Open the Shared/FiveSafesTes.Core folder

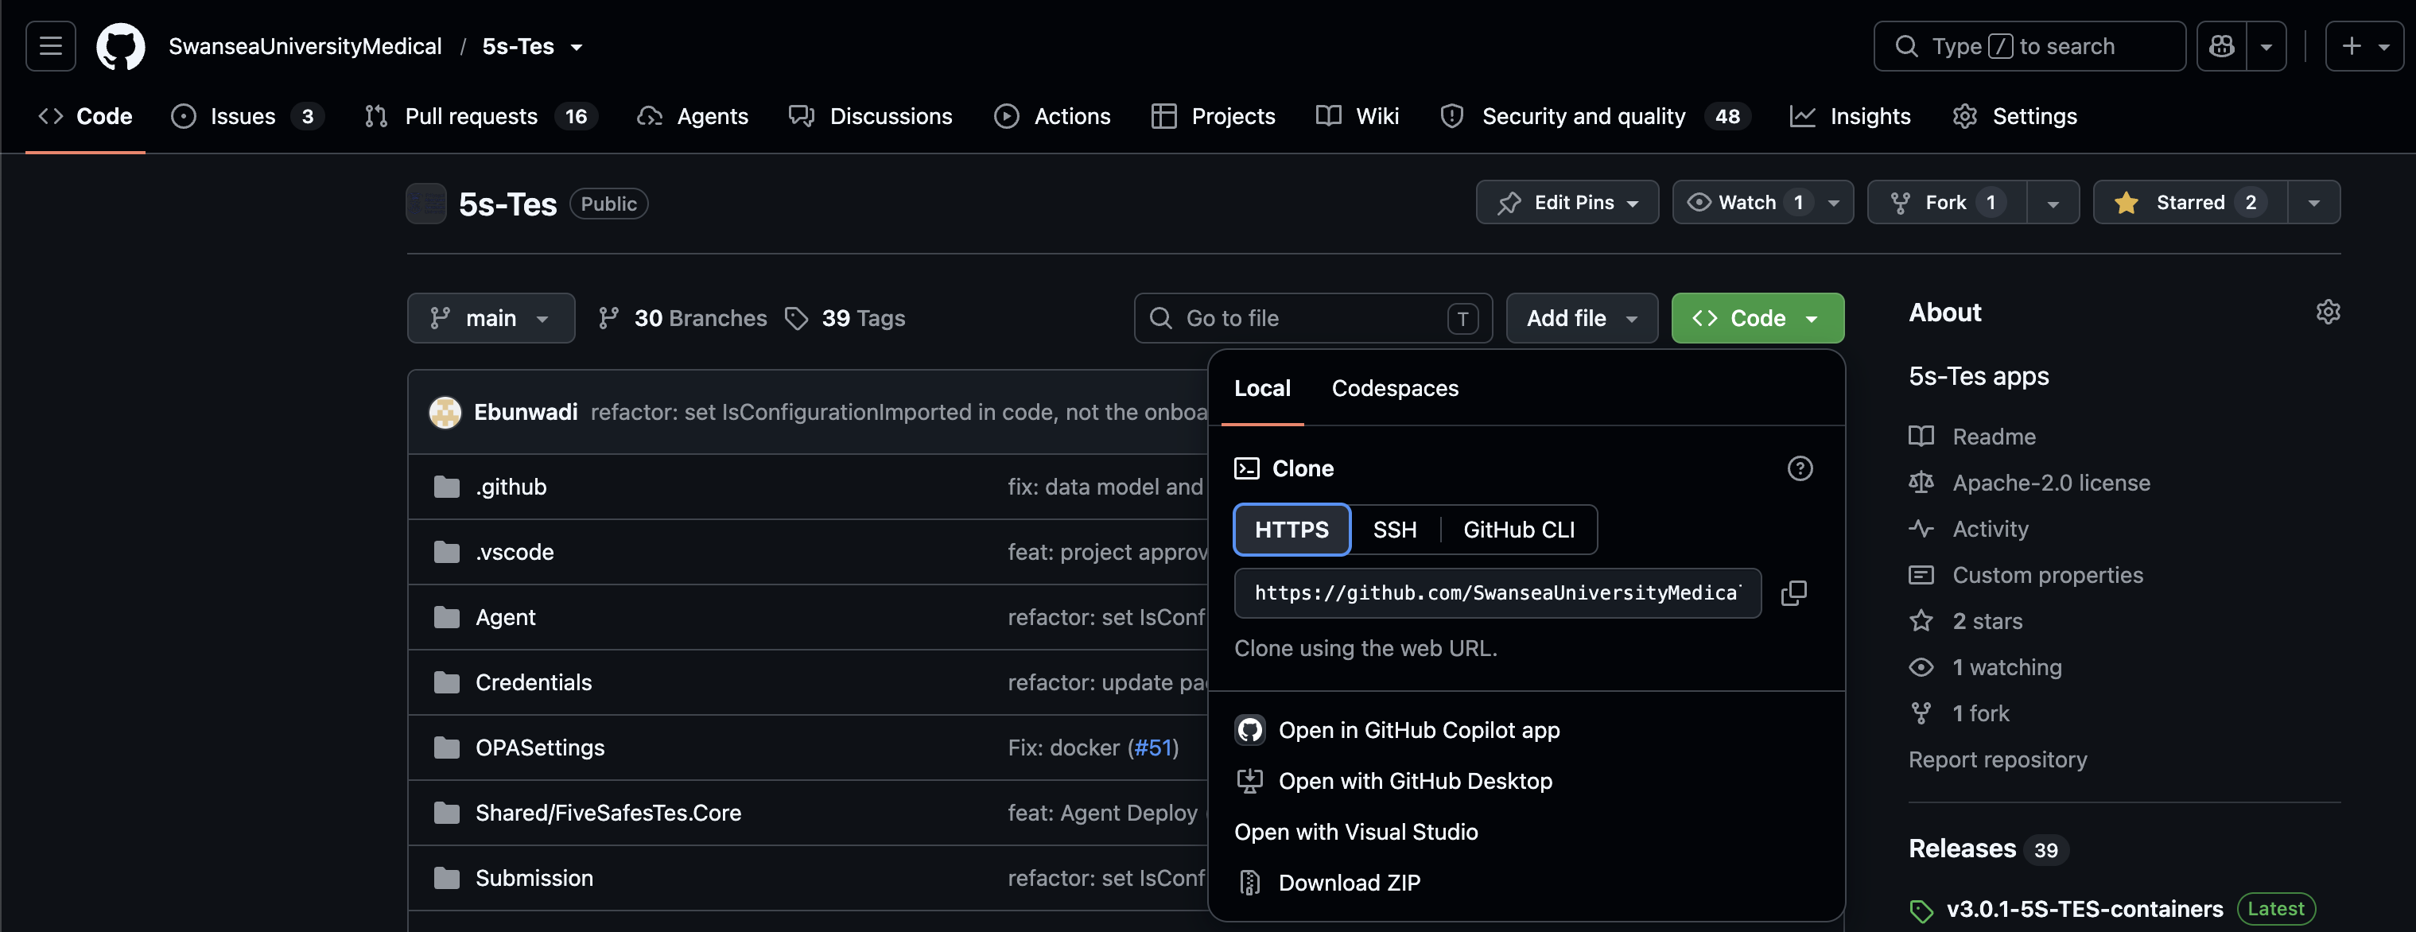608,813
